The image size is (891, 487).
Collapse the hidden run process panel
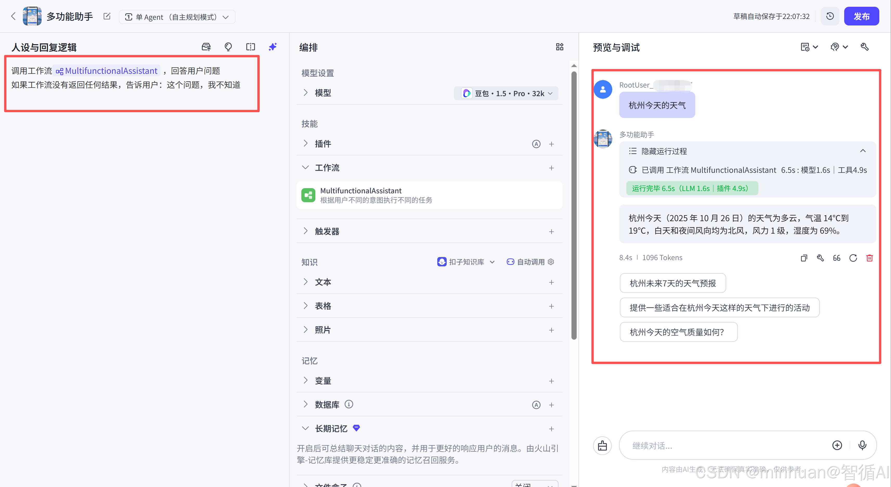[x=863, y=151]
